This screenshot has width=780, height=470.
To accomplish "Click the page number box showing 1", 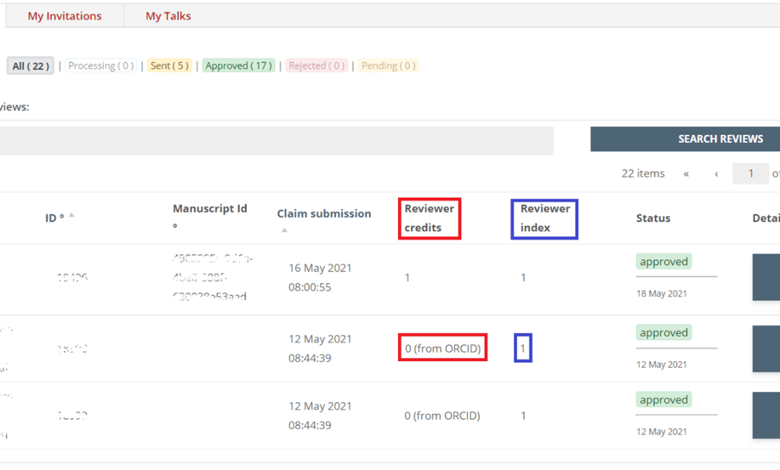I will [x=750, y=174].
